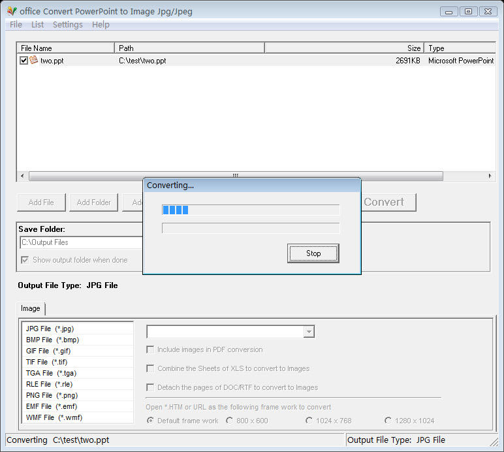Open the Settings menu
The width and height of the screenshot is (504, 452).
68,25
